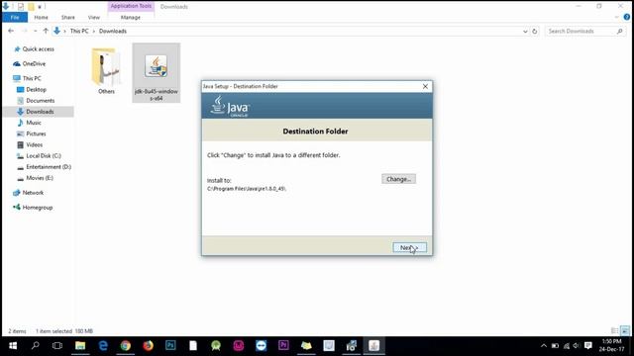Viewport: 634px width, 356px height.
Task: Open the Manage tab under Application Tools
Action: (x=131, y=18)
